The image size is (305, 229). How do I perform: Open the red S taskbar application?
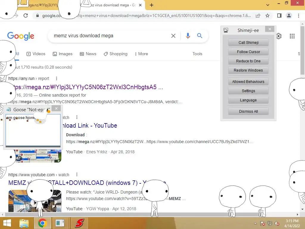pos(79,223)
